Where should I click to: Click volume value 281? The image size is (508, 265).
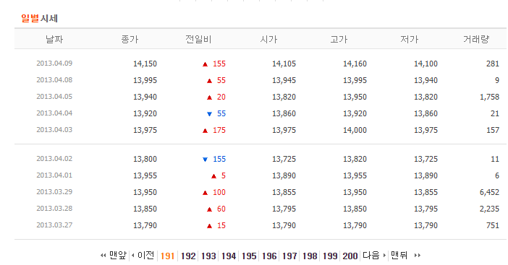[493, 64]
